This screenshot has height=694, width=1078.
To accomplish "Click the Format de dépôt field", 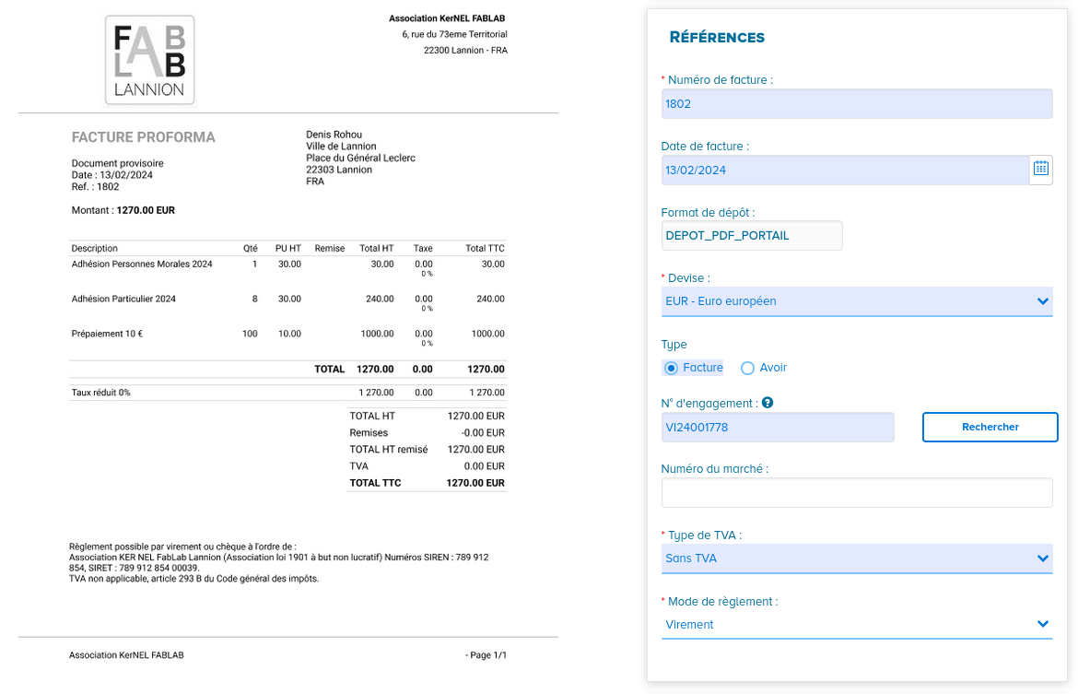I will coord(752,235).
